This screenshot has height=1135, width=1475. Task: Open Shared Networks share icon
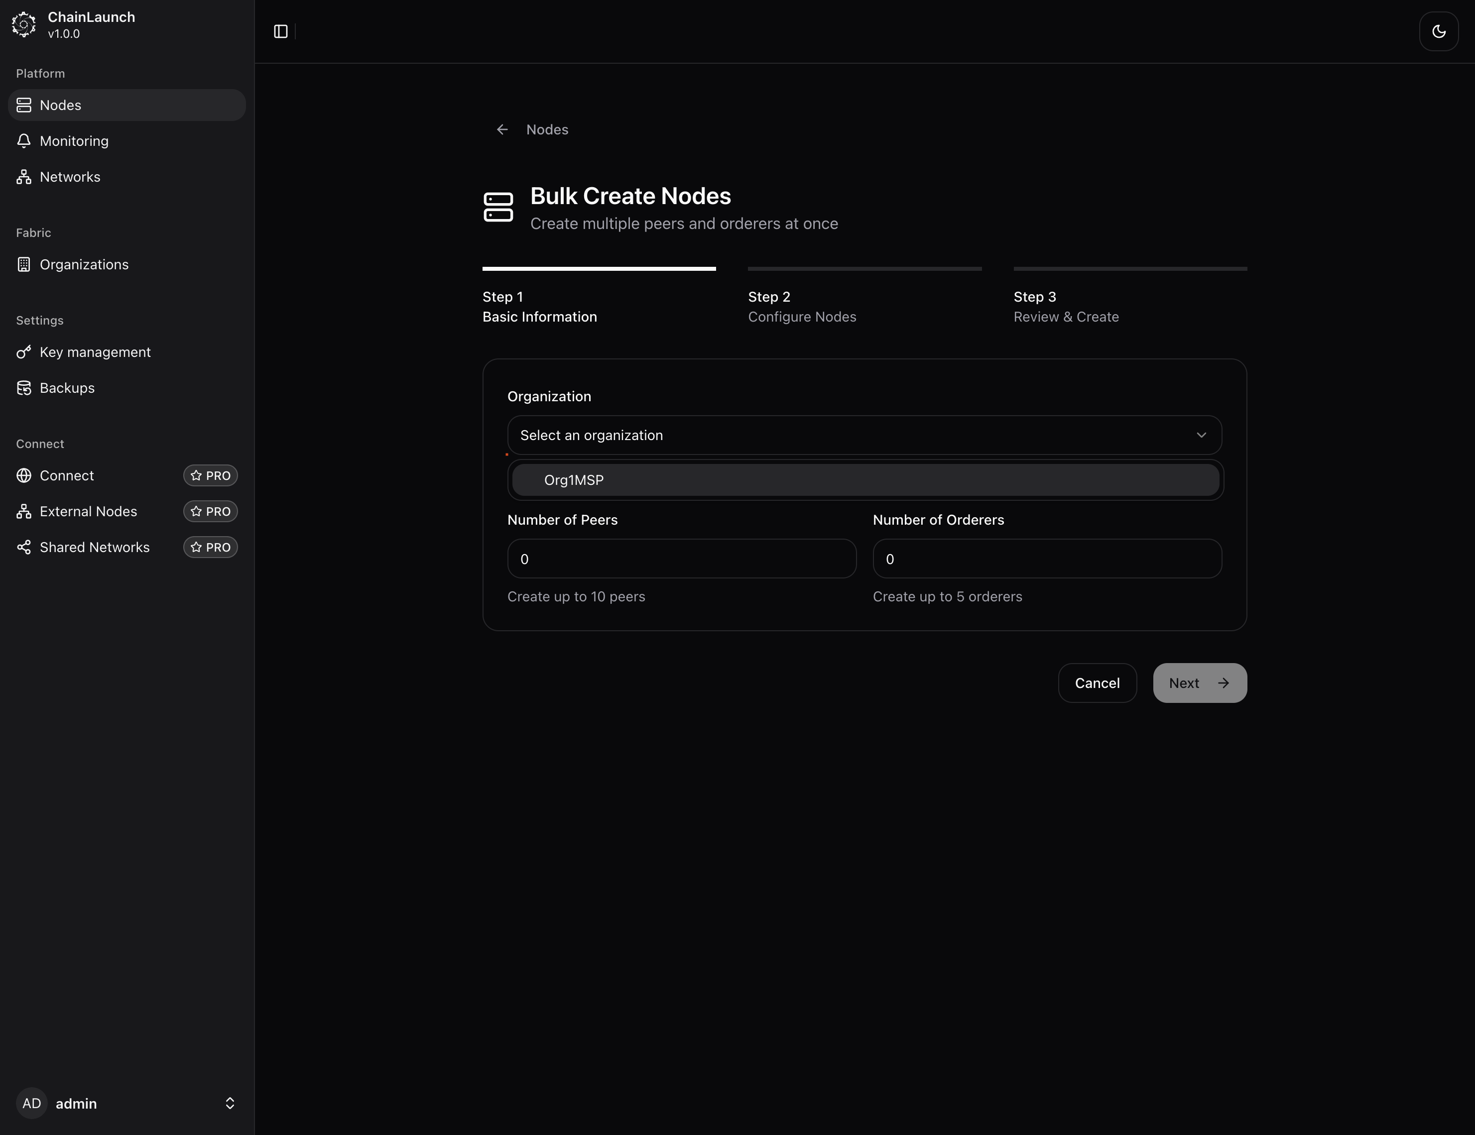pos(24,548)
